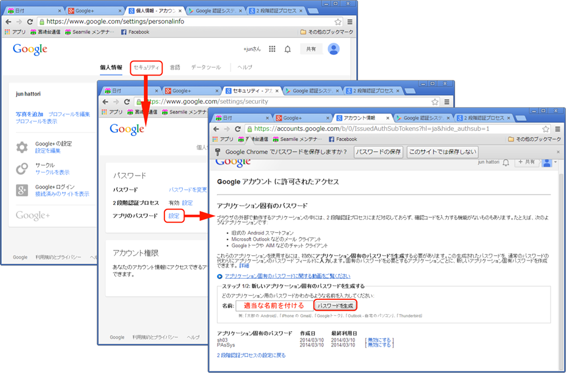The image size is (566, 373).
Task: Click the blue profile avatar in the personalinfo window
Action: [334, 49]
